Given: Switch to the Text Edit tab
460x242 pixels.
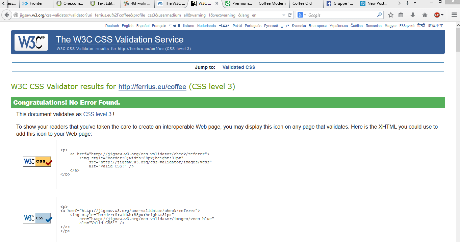Looking at the screenshot, I should [104, 3].
